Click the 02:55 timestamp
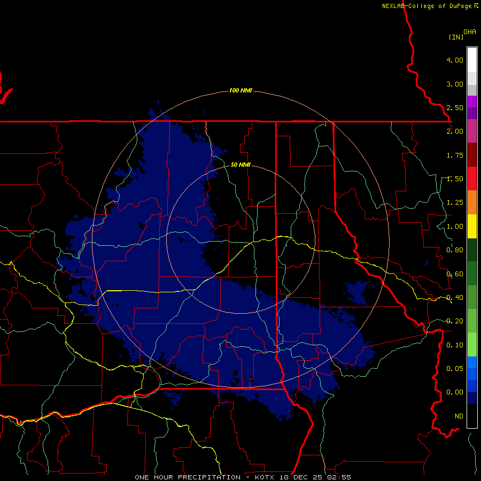 coord(339,477)
